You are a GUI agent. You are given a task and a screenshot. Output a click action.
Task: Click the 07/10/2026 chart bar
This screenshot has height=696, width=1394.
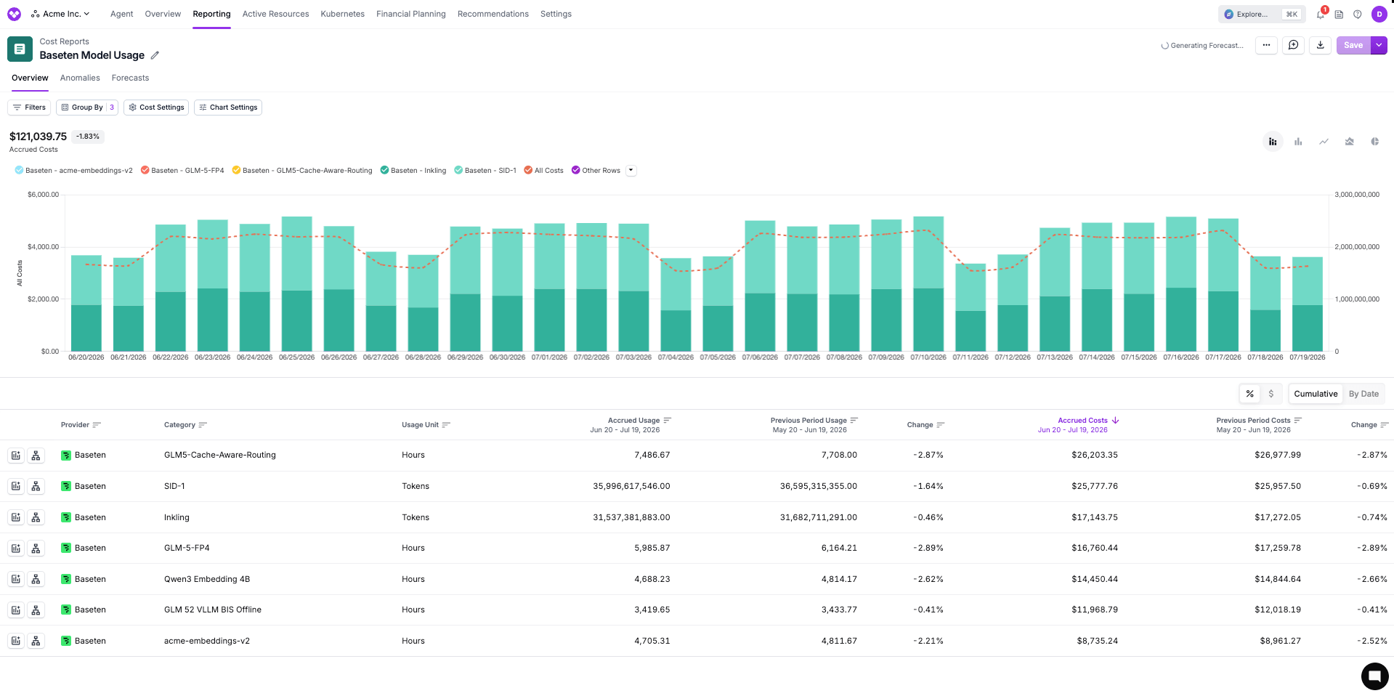928,284
